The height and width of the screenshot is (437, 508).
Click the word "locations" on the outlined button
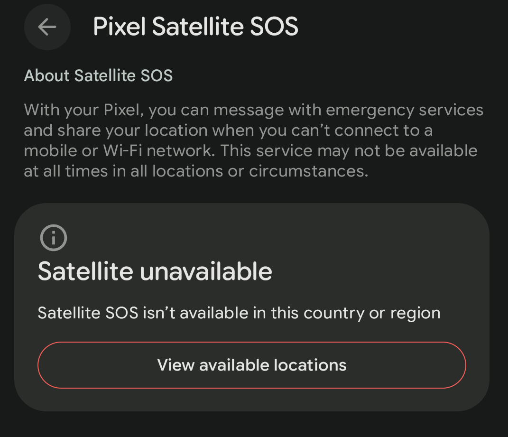(310, 365)
